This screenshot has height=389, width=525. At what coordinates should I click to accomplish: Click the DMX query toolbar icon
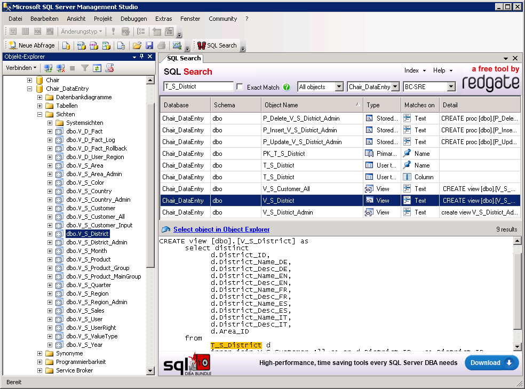(x=94, y=45)
